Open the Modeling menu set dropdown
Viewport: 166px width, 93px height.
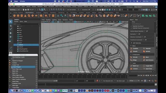15,10
